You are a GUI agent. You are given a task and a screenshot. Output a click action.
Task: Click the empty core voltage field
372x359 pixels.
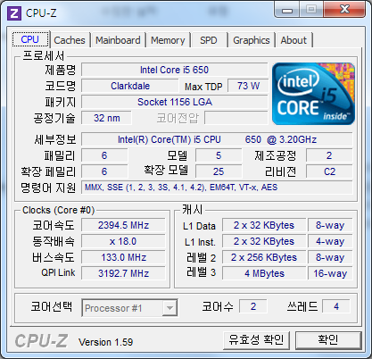pyautogui.click(x=236, y=118)
